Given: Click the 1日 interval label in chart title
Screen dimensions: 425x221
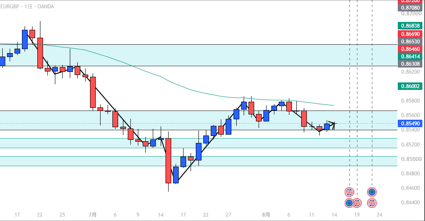Looking at the screenshot, I should (x=28, y=6).
